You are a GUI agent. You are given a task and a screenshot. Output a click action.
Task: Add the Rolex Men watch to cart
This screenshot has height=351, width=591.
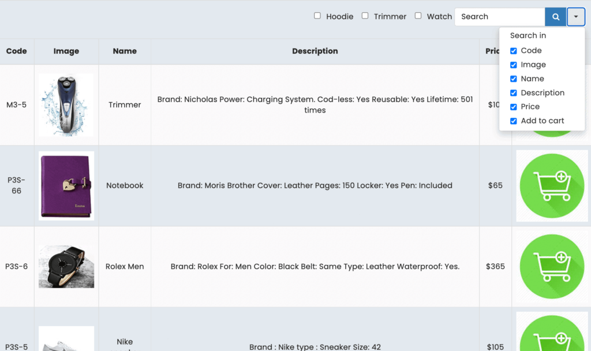pyautogui.click(x=552, y=267)
